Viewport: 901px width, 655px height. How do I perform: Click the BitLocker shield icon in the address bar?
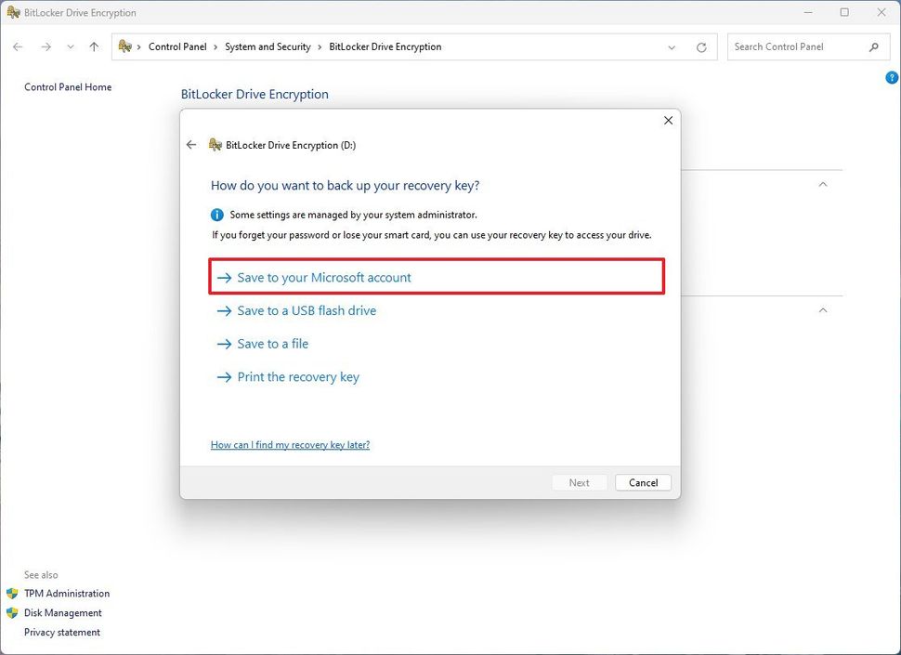coord(124,46)
